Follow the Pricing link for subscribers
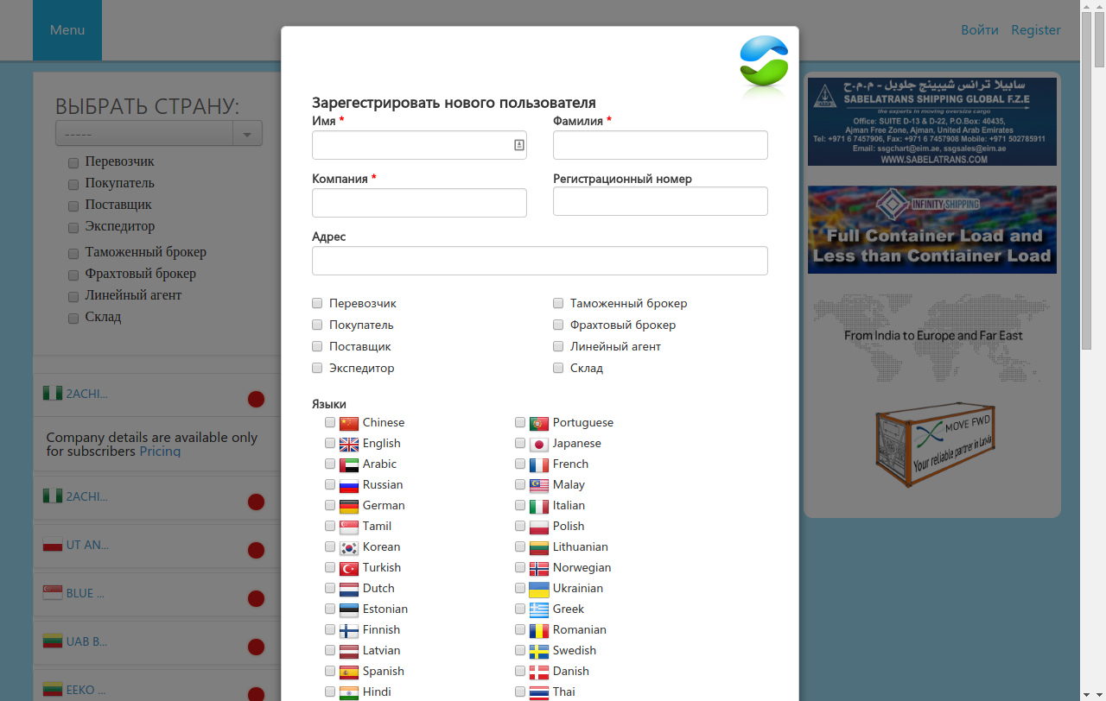 [x=160, y=451]
